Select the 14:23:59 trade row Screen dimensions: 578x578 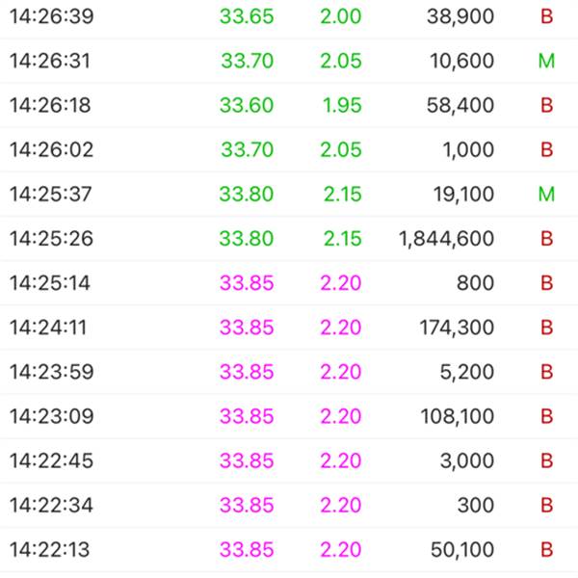[x=289, y=372]
